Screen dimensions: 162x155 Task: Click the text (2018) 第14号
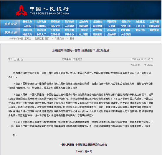click(x=84, y=151)
